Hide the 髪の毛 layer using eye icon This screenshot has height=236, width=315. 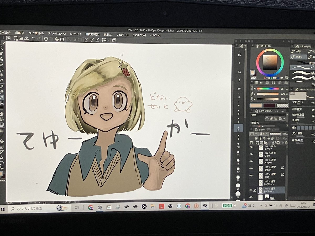(x=251, y=168)
